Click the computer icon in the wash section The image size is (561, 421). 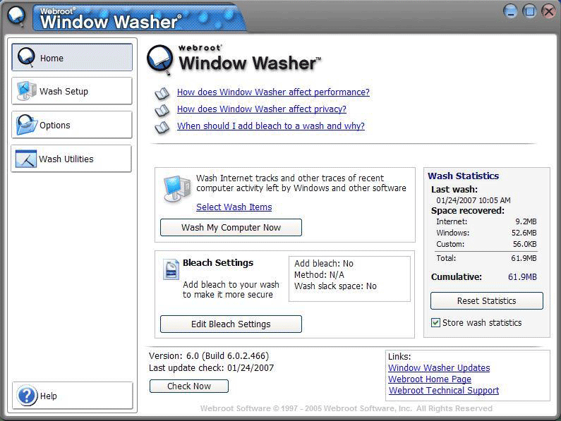[177, 188]
